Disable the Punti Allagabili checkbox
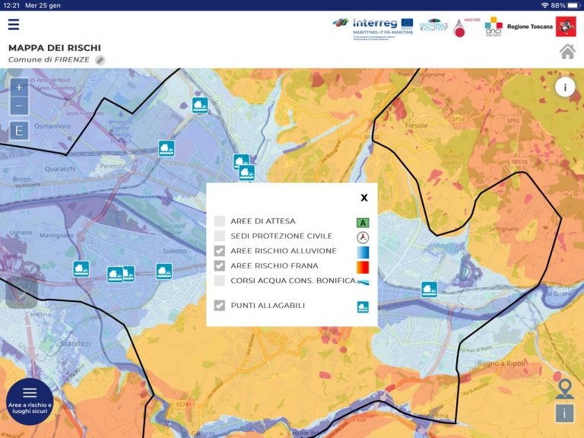The width and height of the screenshot is (584, 438). click(220, 306)
